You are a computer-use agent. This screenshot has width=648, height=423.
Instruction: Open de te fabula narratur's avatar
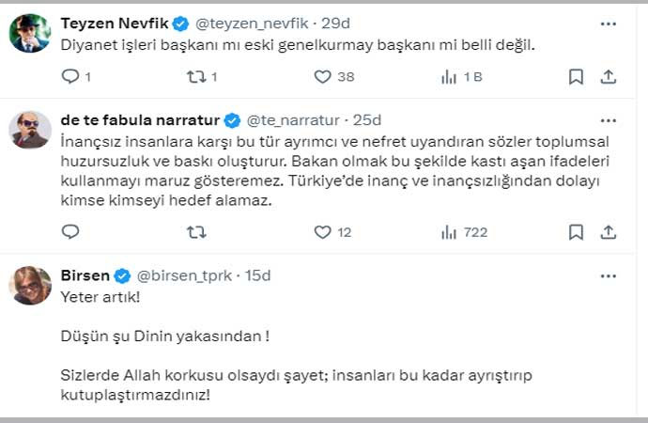[x=30, y=129]
